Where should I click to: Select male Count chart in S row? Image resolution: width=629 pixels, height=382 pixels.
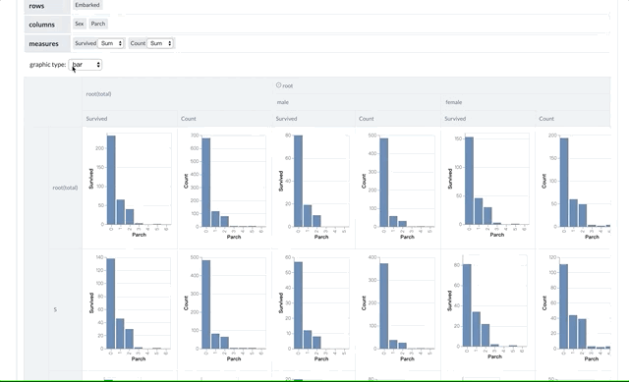pos(398,308)
